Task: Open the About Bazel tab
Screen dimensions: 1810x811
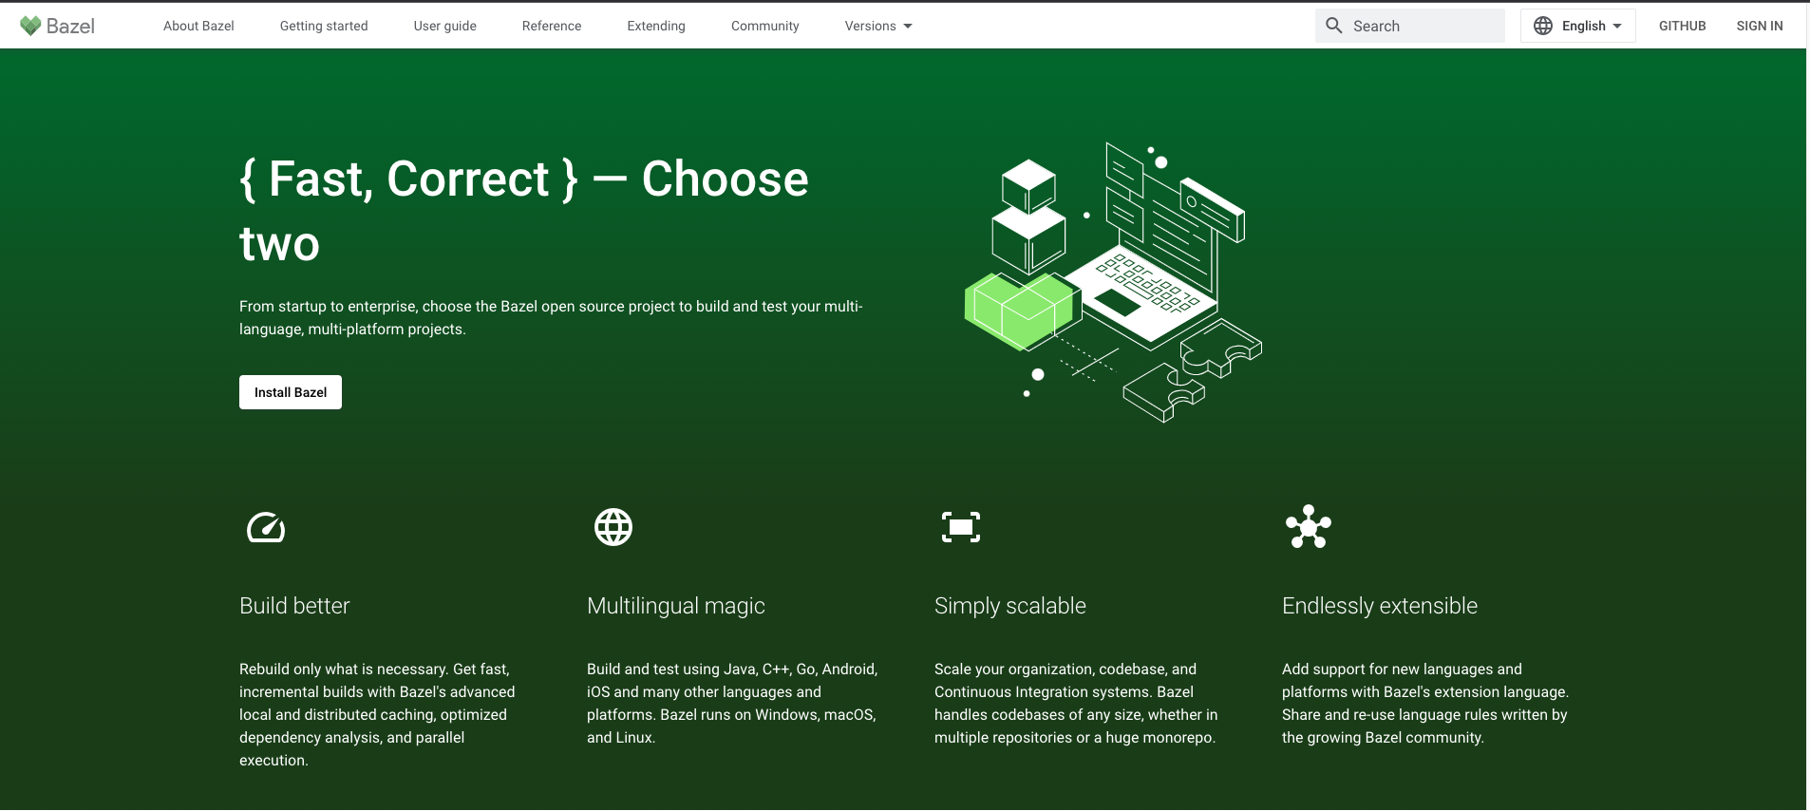Action: pos(198,26)
